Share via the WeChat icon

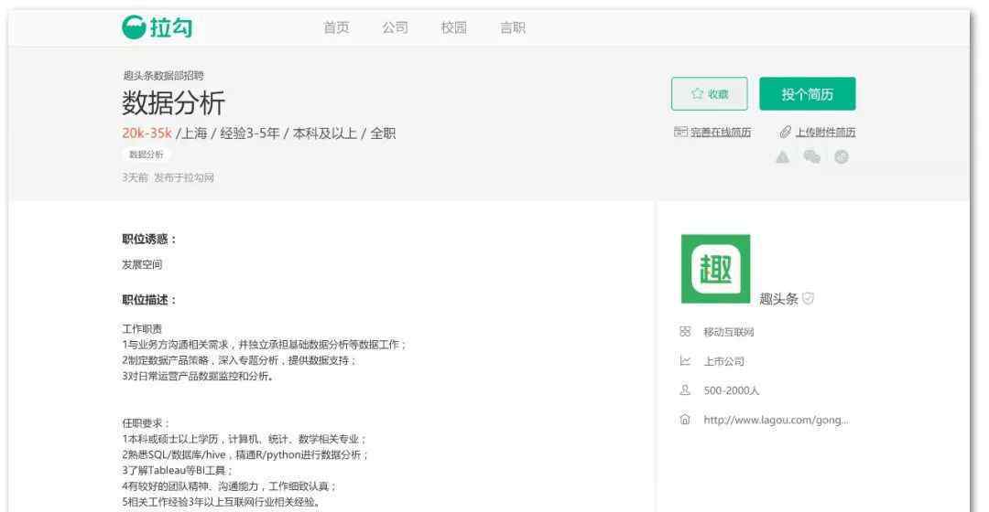click(811, 157)
